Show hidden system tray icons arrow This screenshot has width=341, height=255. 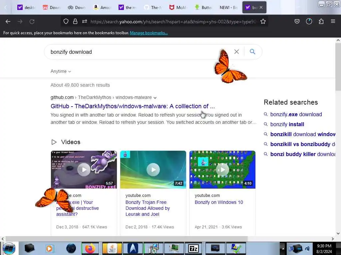(x=283, y=248)
